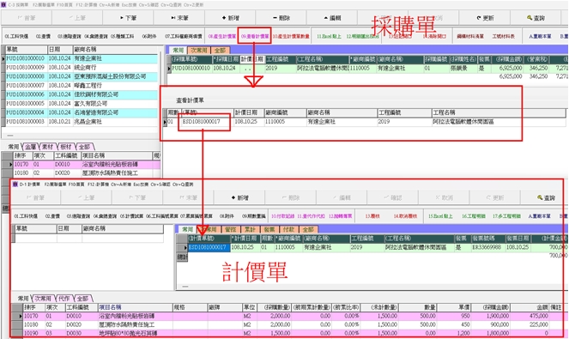This screenshot has width=569, height=339.
Task: Open 03.總階查詢 in 採購單 toolbar
Action: click(70, 36)
